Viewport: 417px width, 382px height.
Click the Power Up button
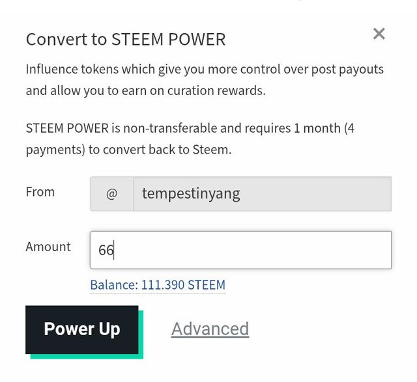coord(82,329)
